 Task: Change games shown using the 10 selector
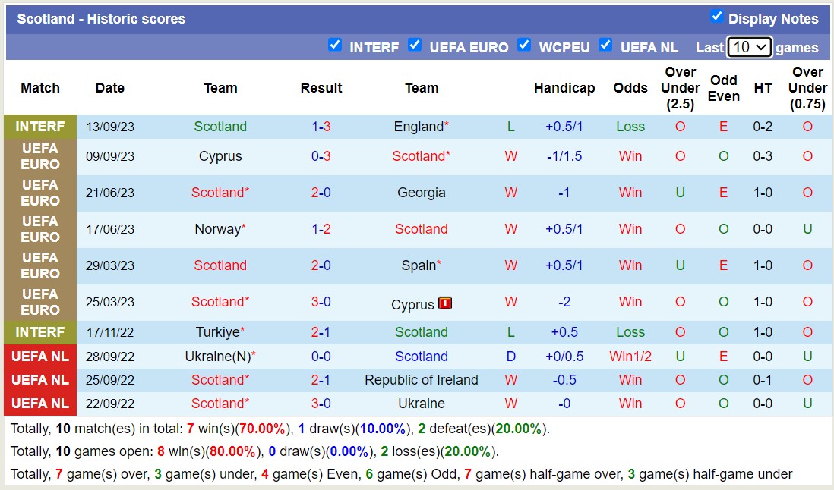tap(749, 46)
